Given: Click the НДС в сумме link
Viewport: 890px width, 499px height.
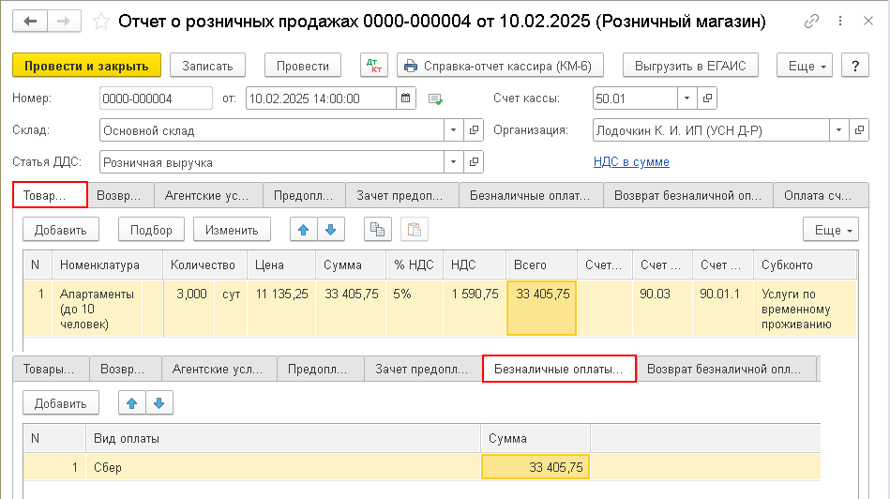Looking at the screenshot, I should click(x=631, y=162).
